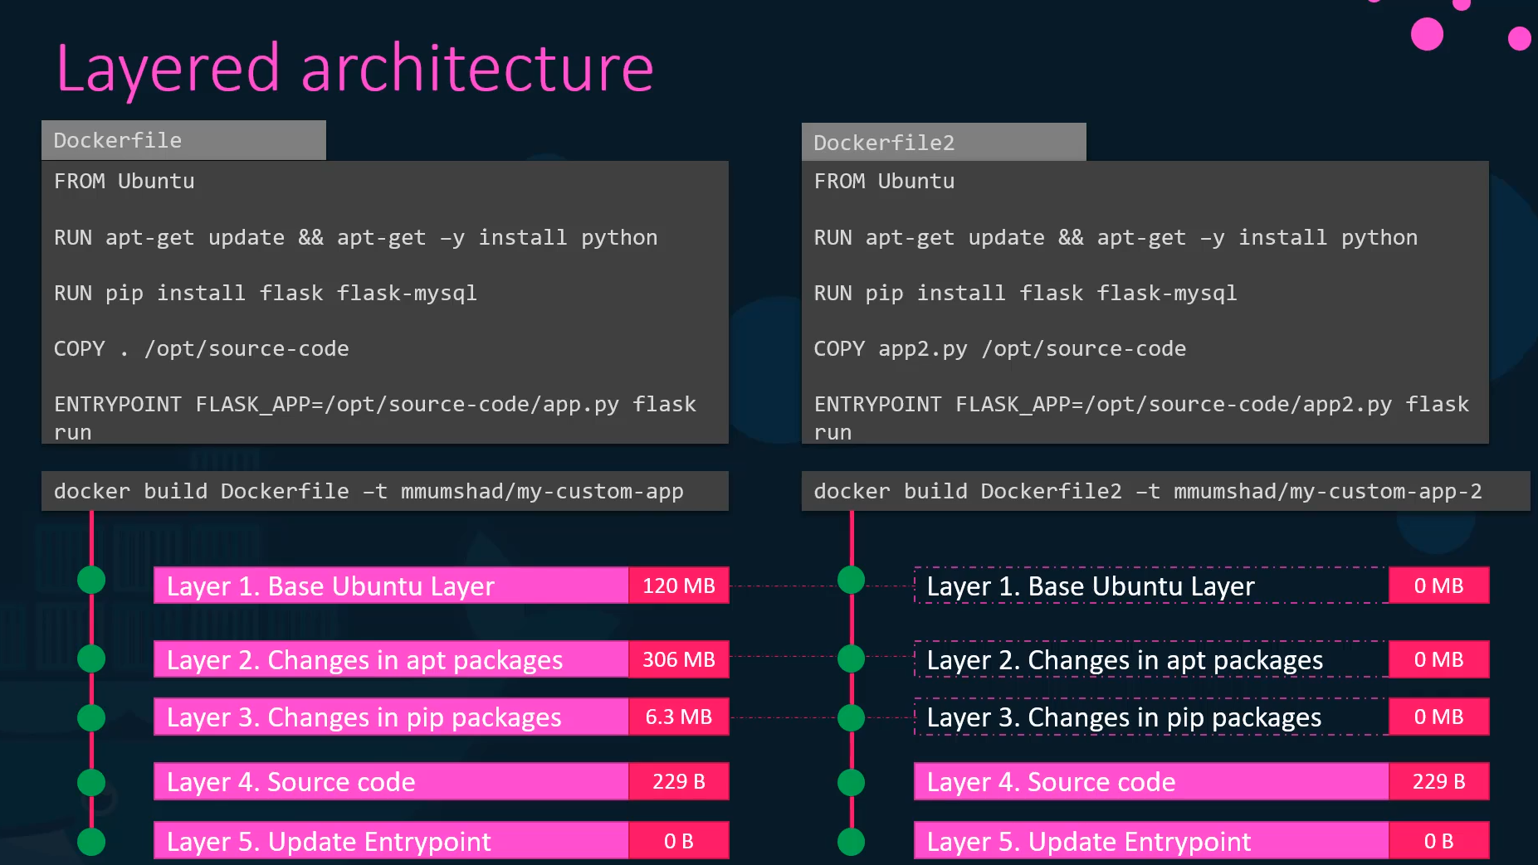The height and width of the screenshot is (865, 1538).
Task: Click the '6.3 MB' size badge
Action: click(x=679, y=717)
